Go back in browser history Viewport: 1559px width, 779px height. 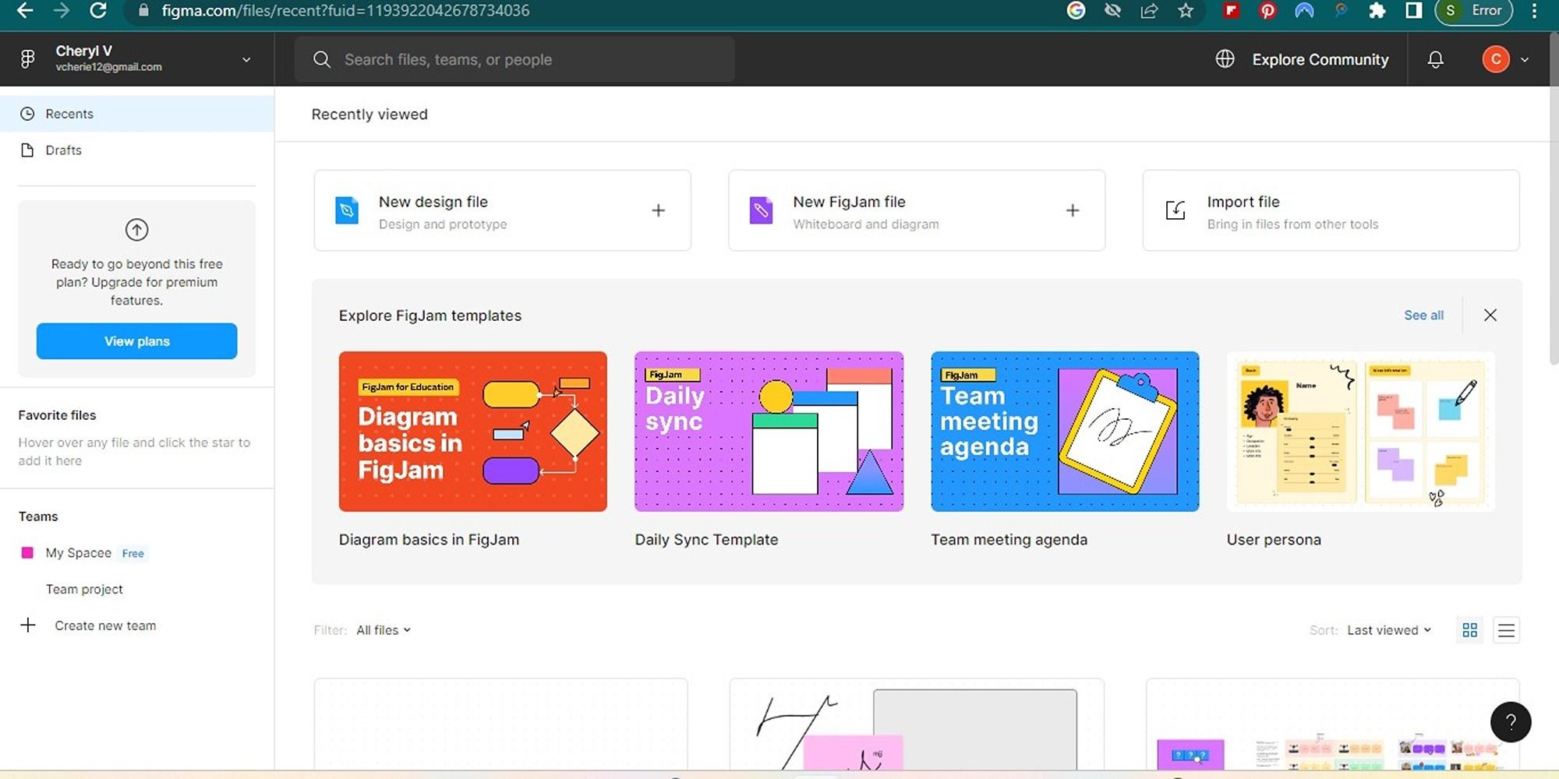25,11
